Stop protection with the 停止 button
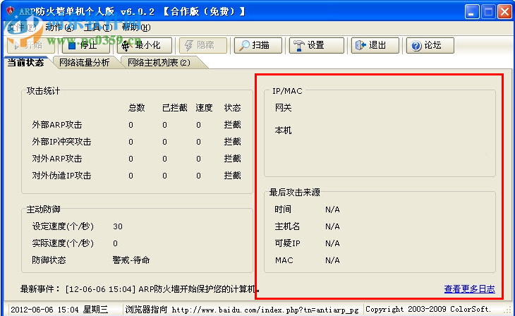 86,45
